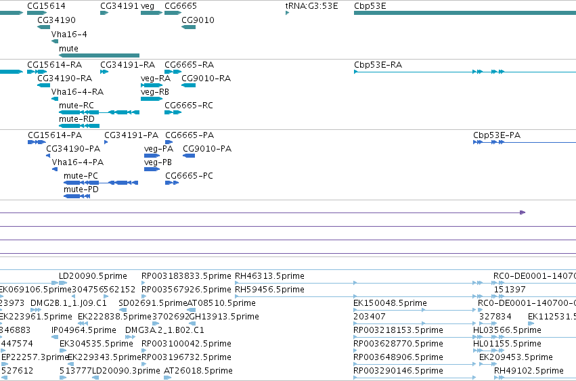This screenshot has height=381, width=576.
Task: Click the DMG2B.1_1.J09.C1 EST label
Action: (68, 303)
